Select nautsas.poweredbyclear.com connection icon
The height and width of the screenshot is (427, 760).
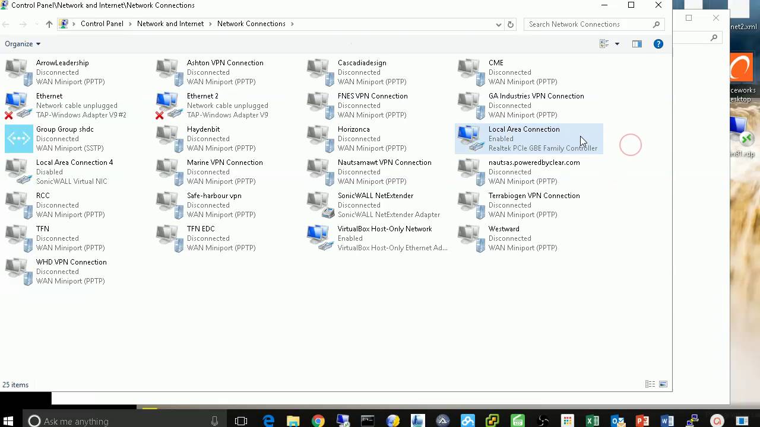(x=471, y=172)
